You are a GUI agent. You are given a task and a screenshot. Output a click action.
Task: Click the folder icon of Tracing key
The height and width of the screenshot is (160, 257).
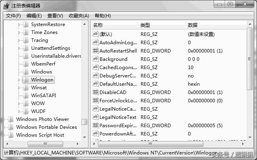26,40
